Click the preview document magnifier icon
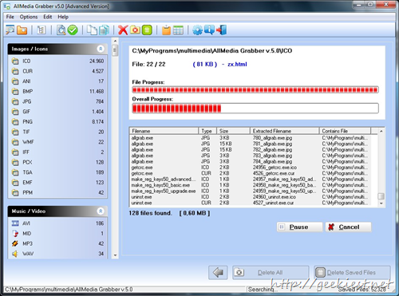This screenshot has height=296, width=399. tap(61, 30)
